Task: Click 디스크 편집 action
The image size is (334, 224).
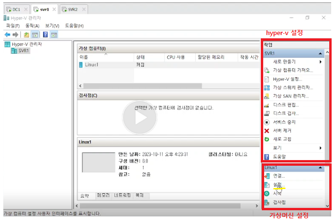Action: (286, 105)
